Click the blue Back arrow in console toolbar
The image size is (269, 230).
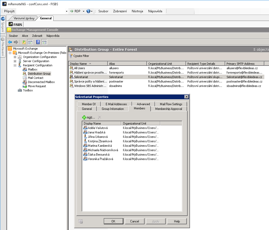coord(10,42)
